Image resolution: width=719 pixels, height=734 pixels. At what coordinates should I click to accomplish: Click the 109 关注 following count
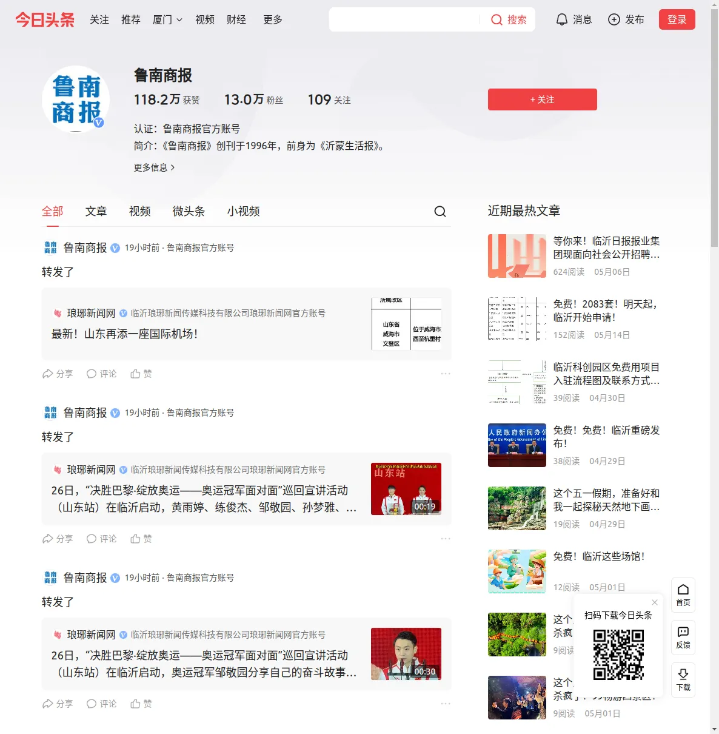(x=329, y=99)
